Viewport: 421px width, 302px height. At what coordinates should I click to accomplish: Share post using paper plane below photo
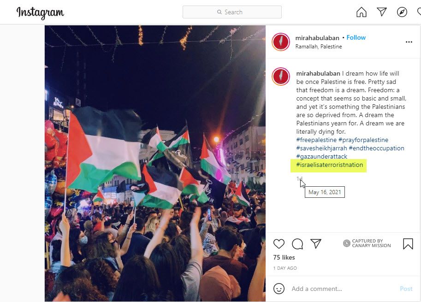(x=316, y=243)
